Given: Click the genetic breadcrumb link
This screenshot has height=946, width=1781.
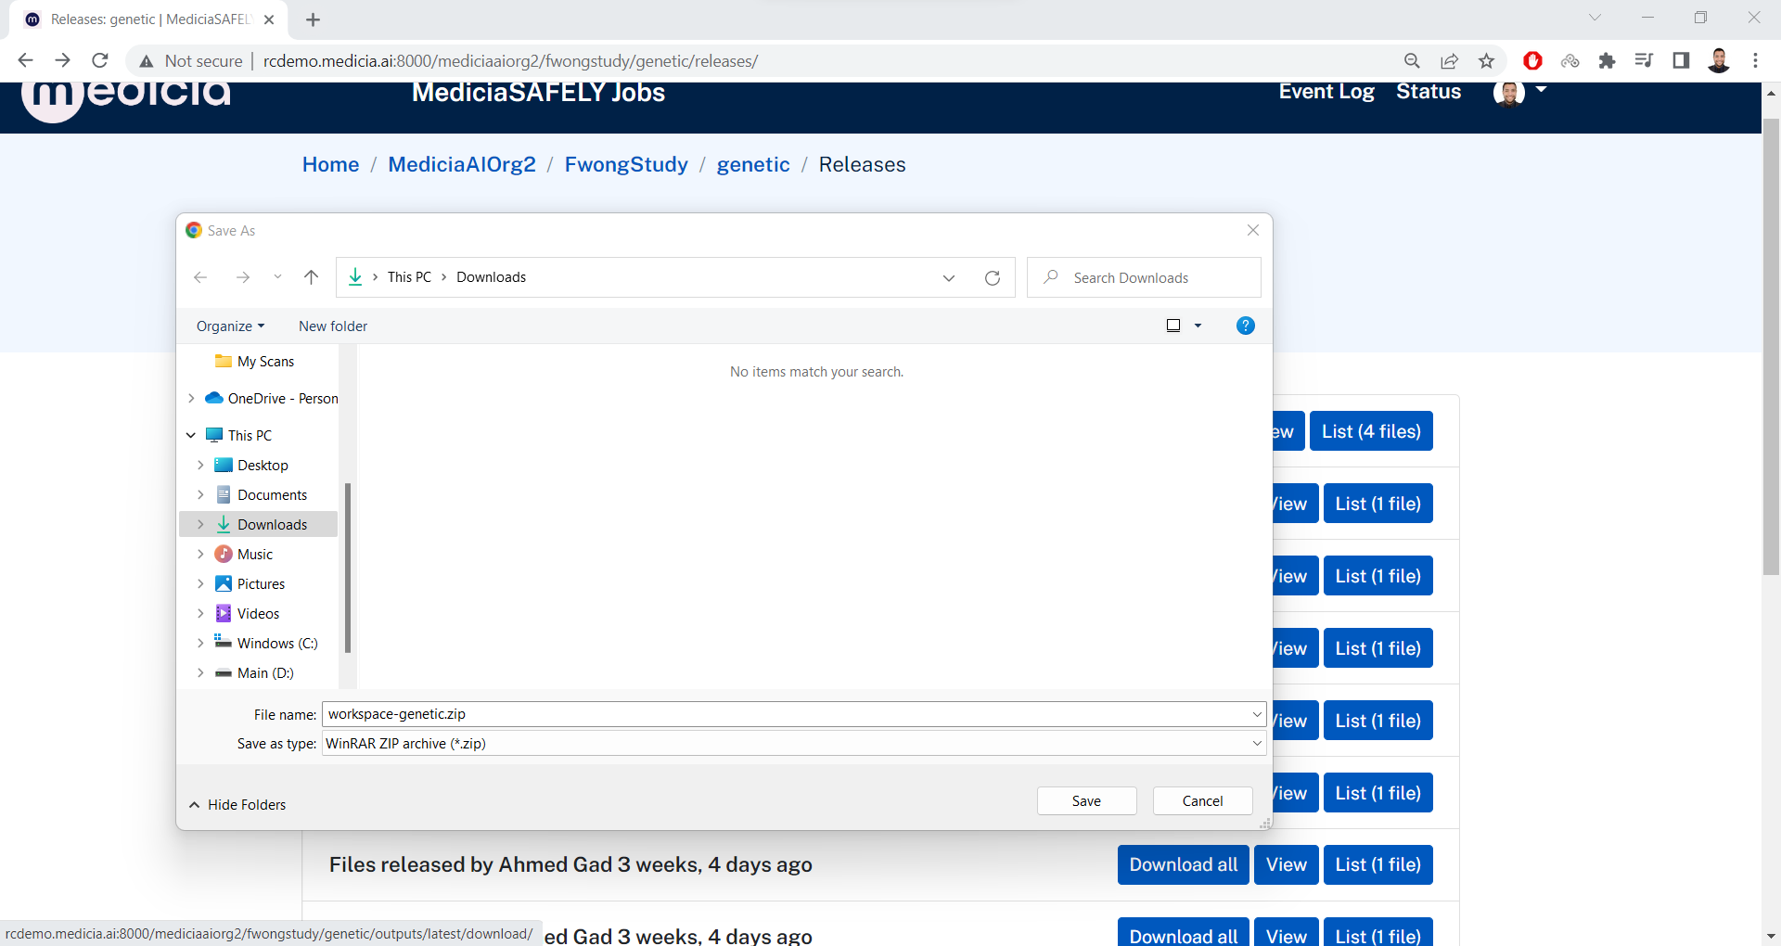Looking at the screenshot, I should (x=753, y=164).
